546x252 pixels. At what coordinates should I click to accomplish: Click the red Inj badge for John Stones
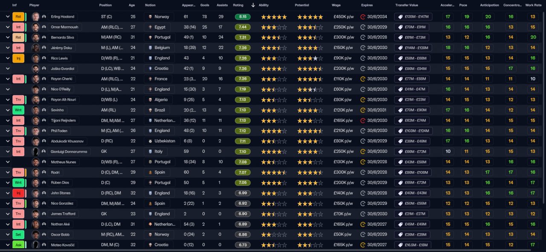18,193
